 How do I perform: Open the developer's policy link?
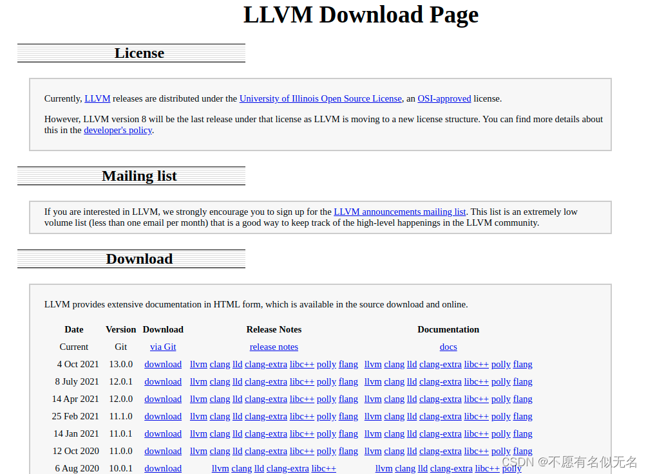(118, 130)
